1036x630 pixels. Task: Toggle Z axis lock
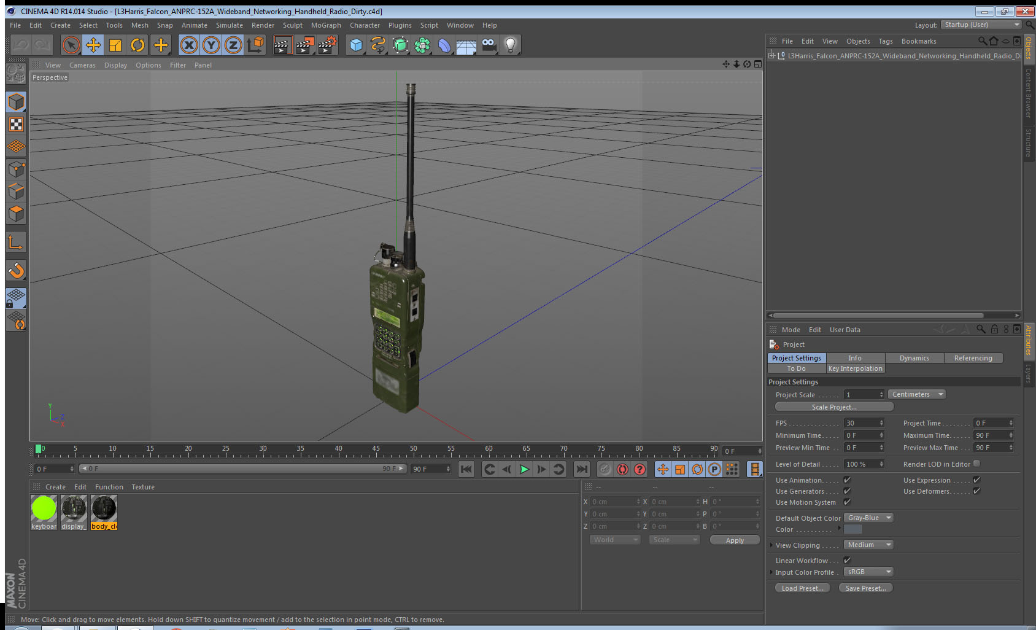233,45
